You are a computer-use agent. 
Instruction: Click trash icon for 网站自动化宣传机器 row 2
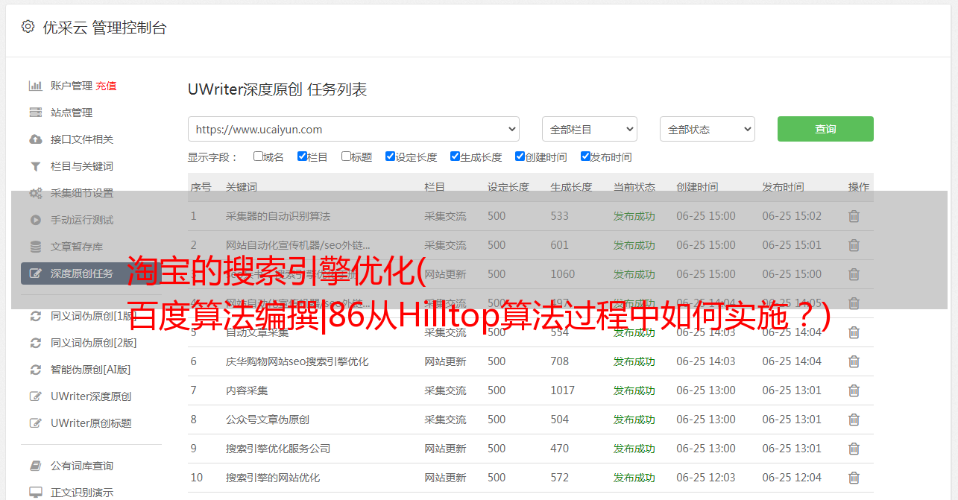pyautogui.click(x=854, y=245)
